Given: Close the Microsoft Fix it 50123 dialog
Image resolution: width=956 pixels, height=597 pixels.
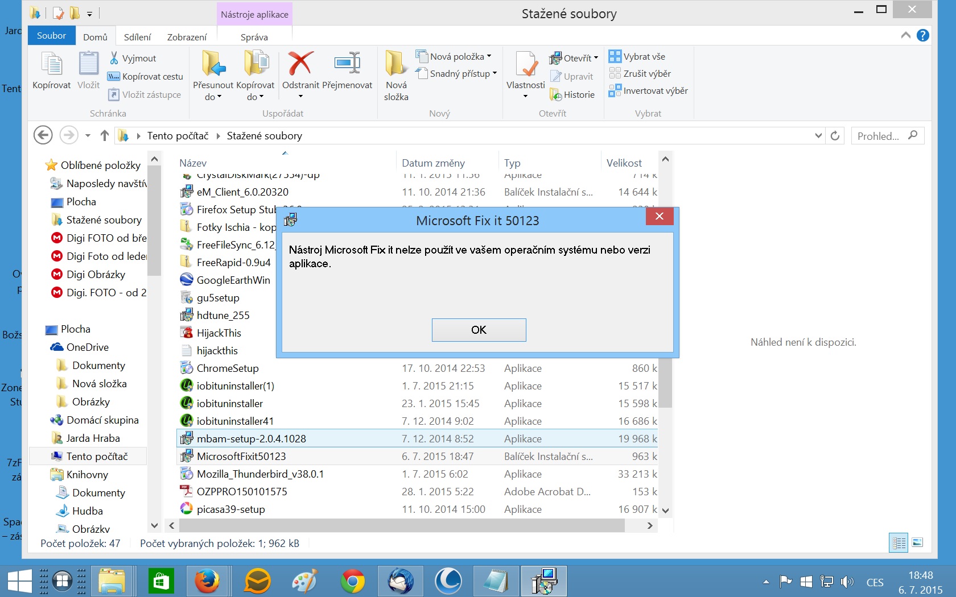Looking at the screenshot, I should [660, 216].
